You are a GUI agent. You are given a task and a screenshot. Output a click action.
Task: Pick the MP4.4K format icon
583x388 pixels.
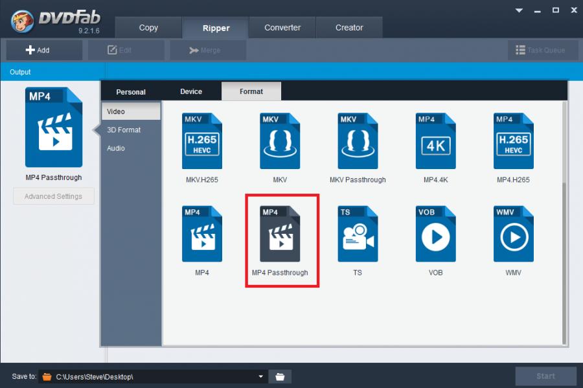coord(435,142)
